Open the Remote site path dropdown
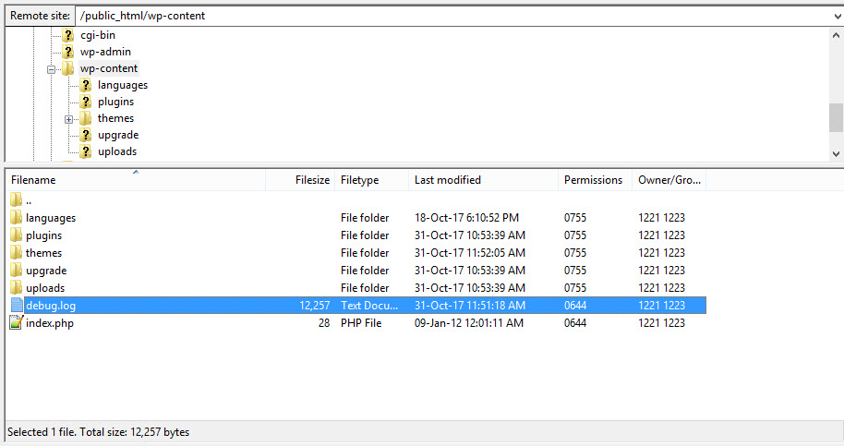 pos(837,17)
